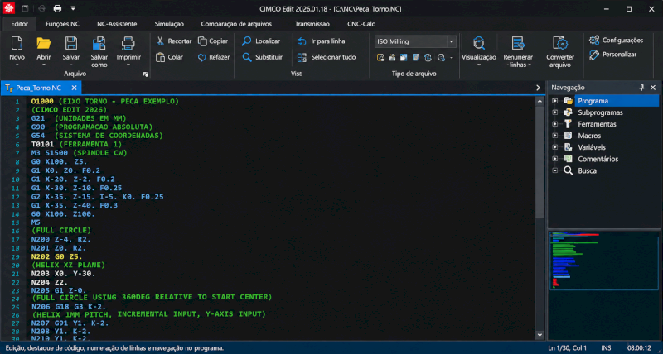
Task: Open quick access toolbar customize arrow
Action: point(73,8)
